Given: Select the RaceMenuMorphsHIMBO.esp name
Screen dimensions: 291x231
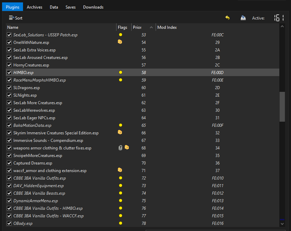Looking at the screenshot, I should [40, 80].
